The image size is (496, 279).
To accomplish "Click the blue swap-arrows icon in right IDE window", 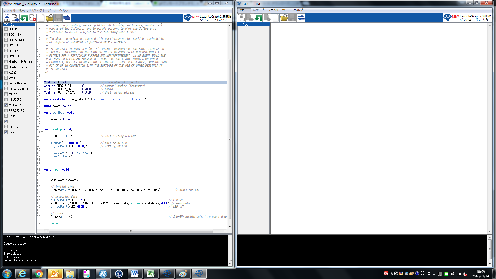I will click(x=301, y=18).
